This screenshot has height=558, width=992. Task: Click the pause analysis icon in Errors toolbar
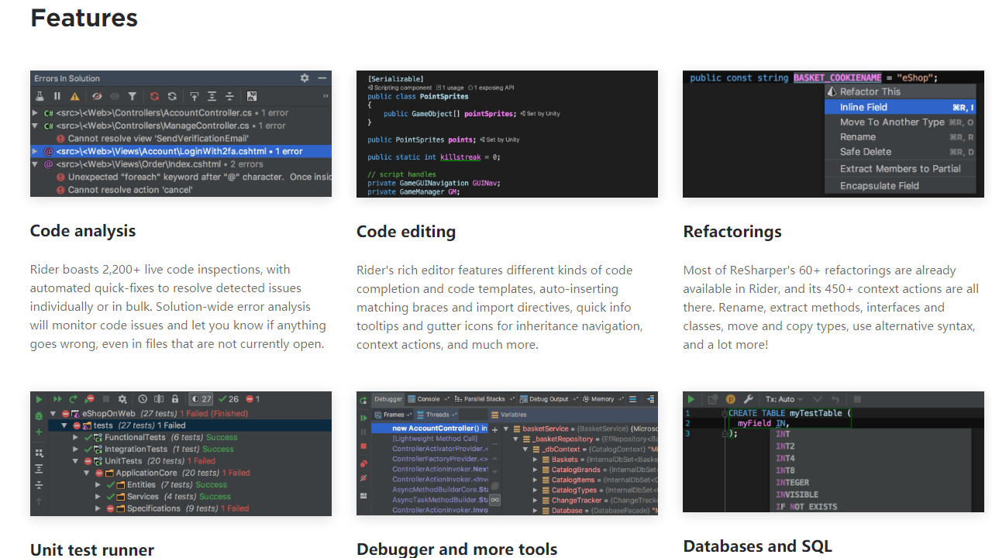57,96
